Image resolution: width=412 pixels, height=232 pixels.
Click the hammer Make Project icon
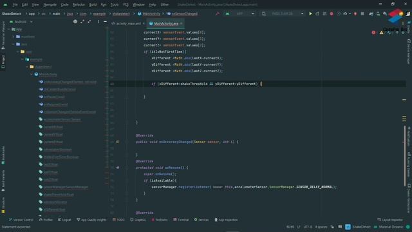tap(218, 14)
